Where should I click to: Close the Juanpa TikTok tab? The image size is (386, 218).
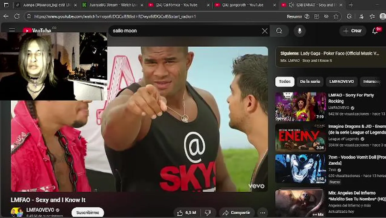[75, 5]
